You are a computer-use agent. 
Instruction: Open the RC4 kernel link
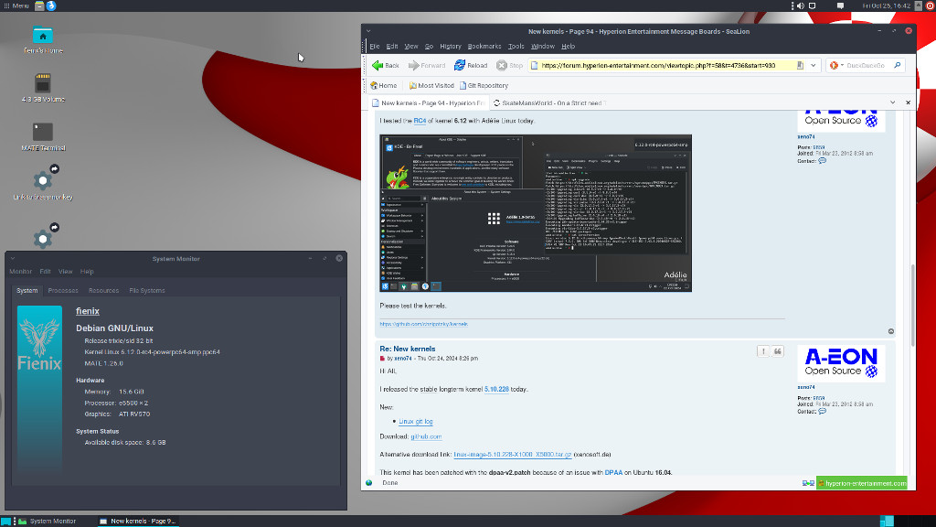(420, 121)
